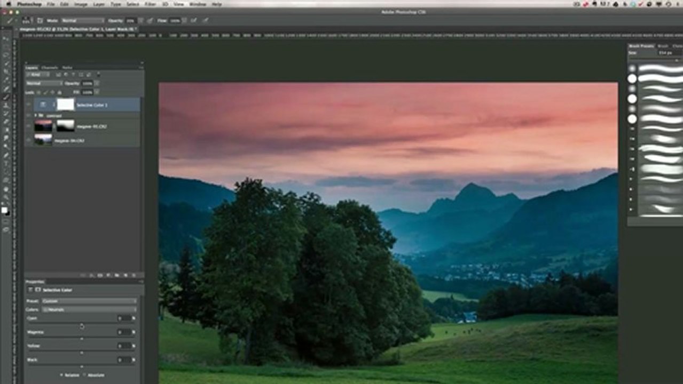Click the New Adjustment Layer icon
The width and height of the screenshot is (683, 384).
[108, 275]
